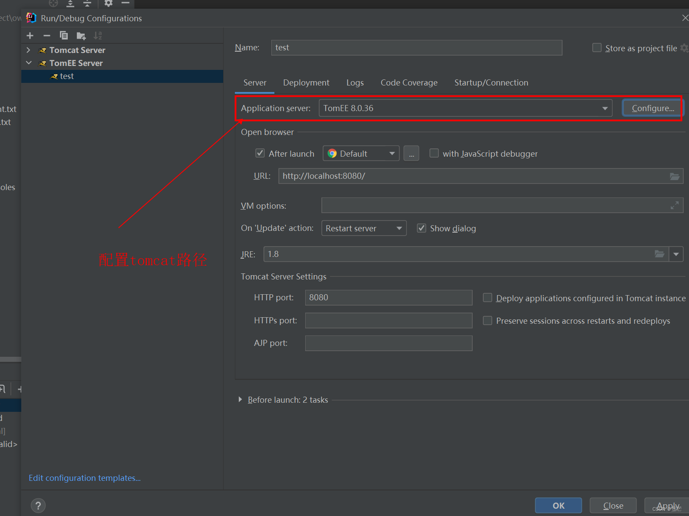Switch to Deployment tab
This screenshot has height=516, width=689.
[x=306, y=82]
